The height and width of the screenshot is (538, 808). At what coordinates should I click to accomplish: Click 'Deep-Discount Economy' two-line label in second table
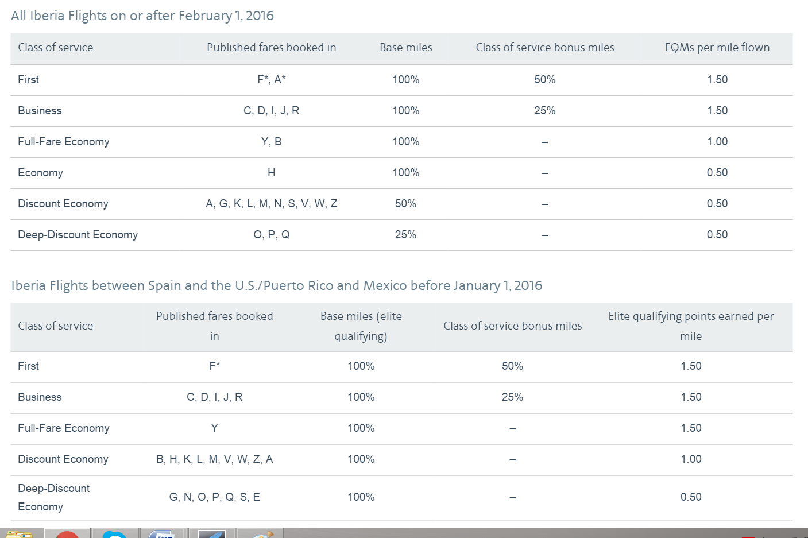(x=54, y=498)
